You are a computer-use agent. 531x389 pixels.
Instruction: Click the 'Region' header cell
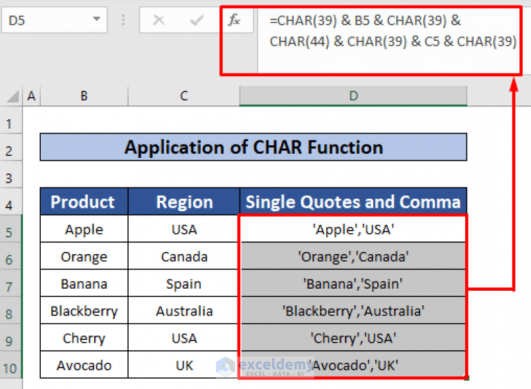[x=184, y=202]
